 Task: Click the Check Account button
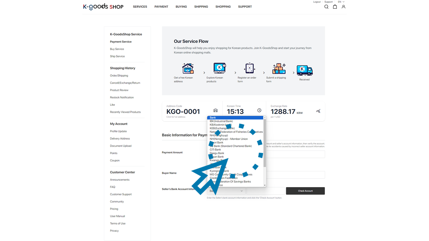pos(305,191)
